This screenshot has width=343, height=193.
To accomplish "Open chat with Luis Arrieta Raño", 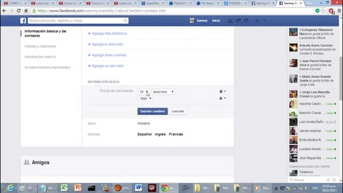I will point(312,122).
